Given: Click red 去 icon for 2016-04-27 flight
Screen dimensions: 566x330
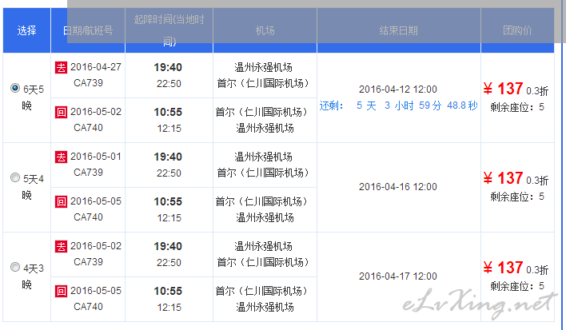Looking at the screenshot, I should coord(61,67).
